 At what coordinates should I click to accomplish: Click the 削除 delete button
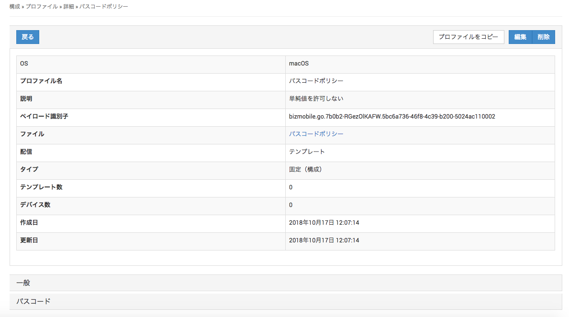click(x=544, y=37)
